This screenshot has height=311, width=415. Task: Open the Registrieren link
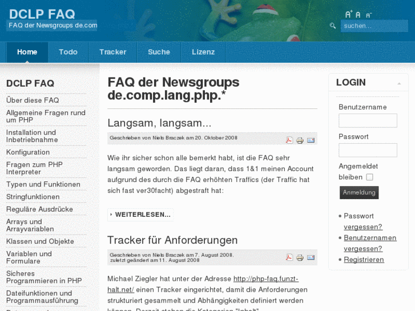pos(364,260)
